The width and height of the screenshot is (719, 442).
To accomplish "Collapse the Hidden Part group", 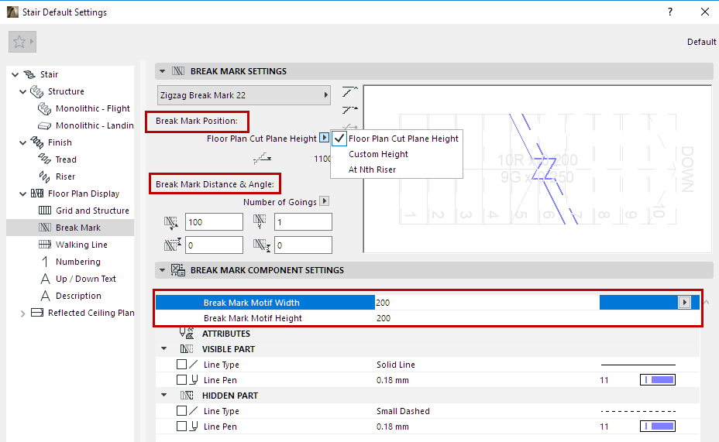I will pos(163,396).
